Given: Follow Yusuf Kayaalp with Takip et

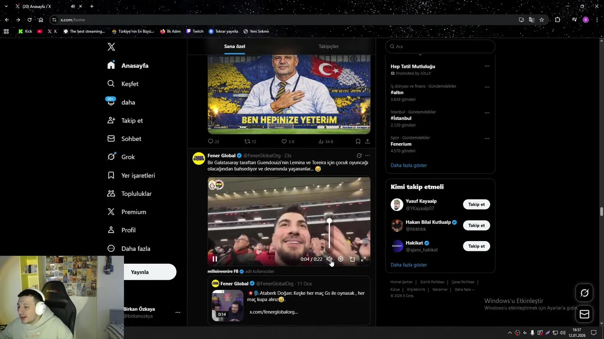Looking at the screenshot, I should tap(476, 204).
